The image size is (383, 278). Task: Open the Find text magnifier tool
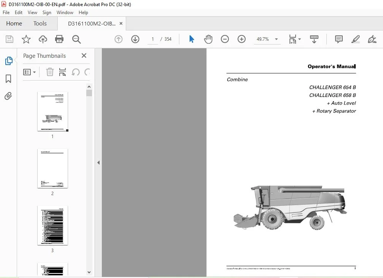pos(76,39)
